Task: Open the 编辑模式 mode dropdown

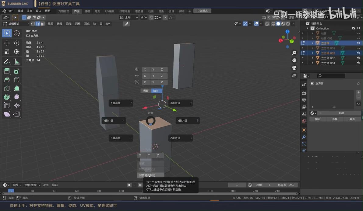Action: coord(16,24)
